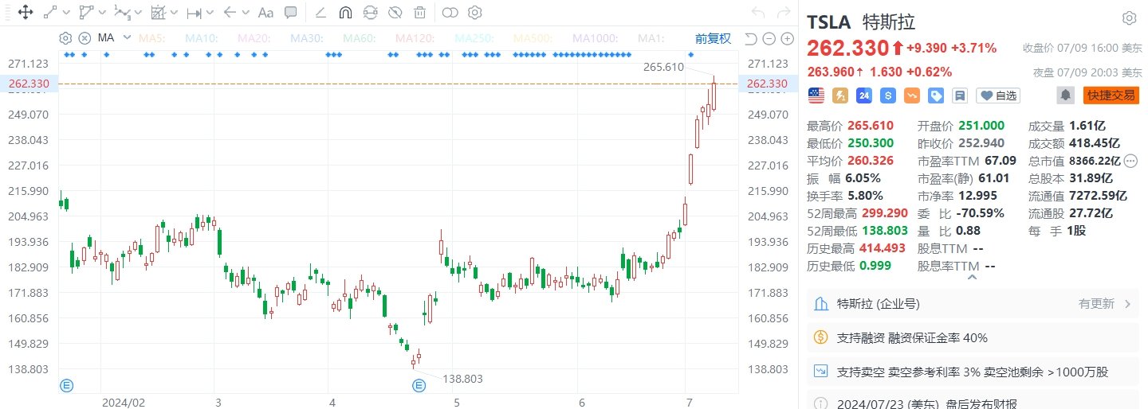Viewport: 1148px width, 409px height.
Task: Remove the MA indicator with X icon
Action: tap(84, 37)
